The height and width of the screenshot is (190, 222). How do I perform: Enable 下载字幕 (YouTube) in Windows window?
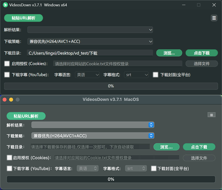[7, 75]
